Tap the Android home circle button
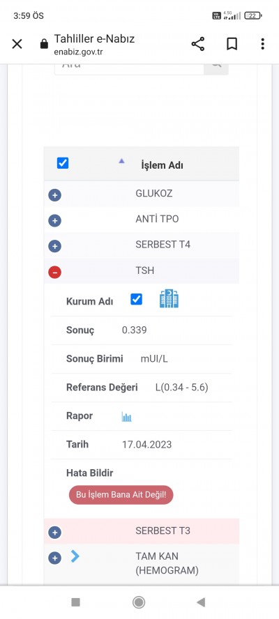279x619 pixels. (139, 602)
